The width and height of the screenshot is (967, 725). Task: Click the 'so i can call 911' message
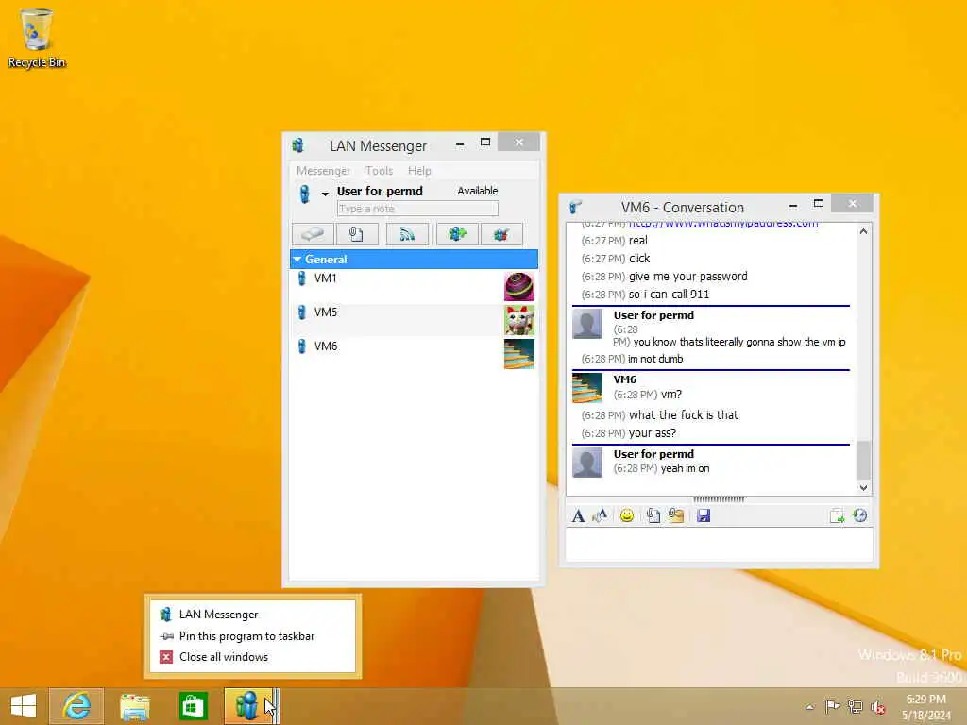pyautogui.click(x=669, y=295)
